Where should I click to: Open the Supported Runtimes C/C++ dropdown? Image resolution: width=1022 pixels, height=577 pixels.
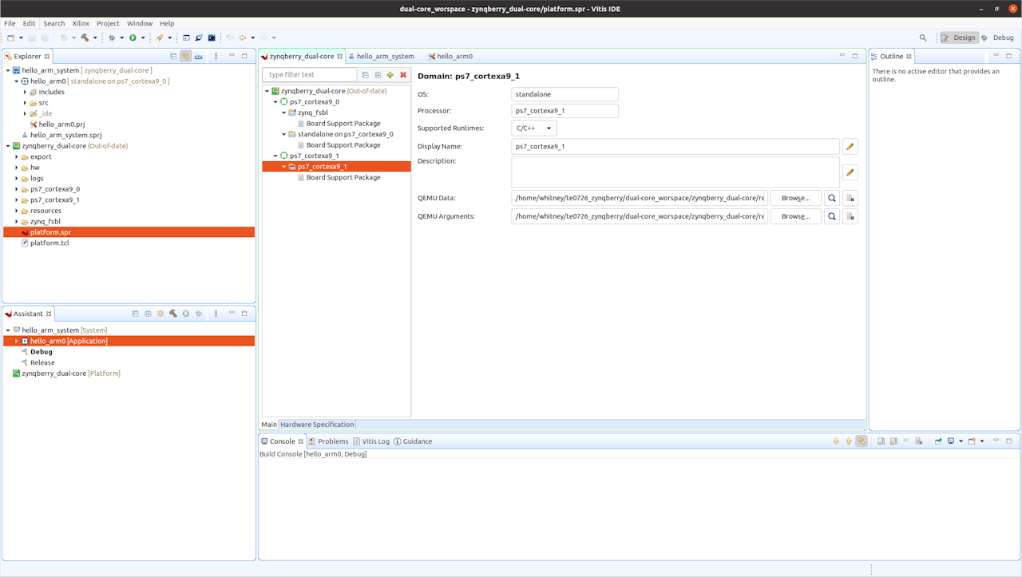pyautogui.click(x=534, y=128)
